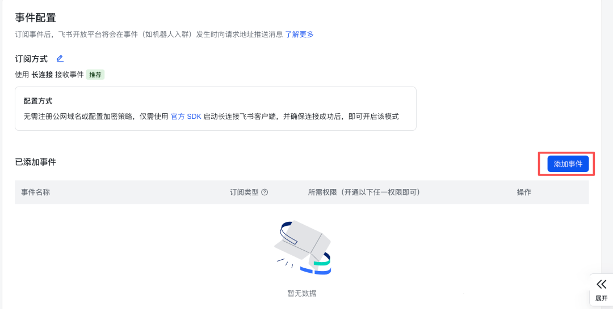This screenshot has height=309, width=613.
Task: Click the bold 长连接 text
Action: click(42, 75)
